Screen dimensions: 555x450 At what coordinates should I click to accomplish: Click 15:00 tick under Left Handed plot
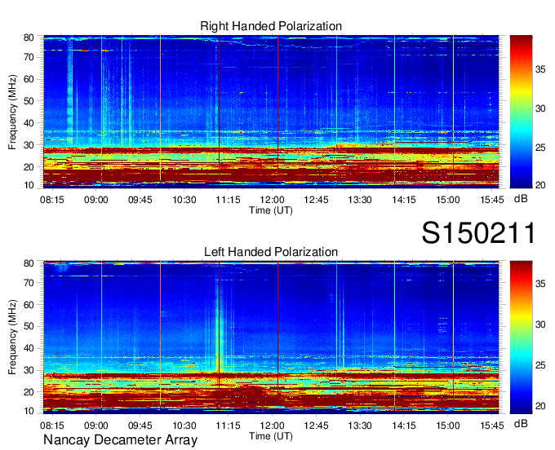pyautogui.click(x=448, y=426)
